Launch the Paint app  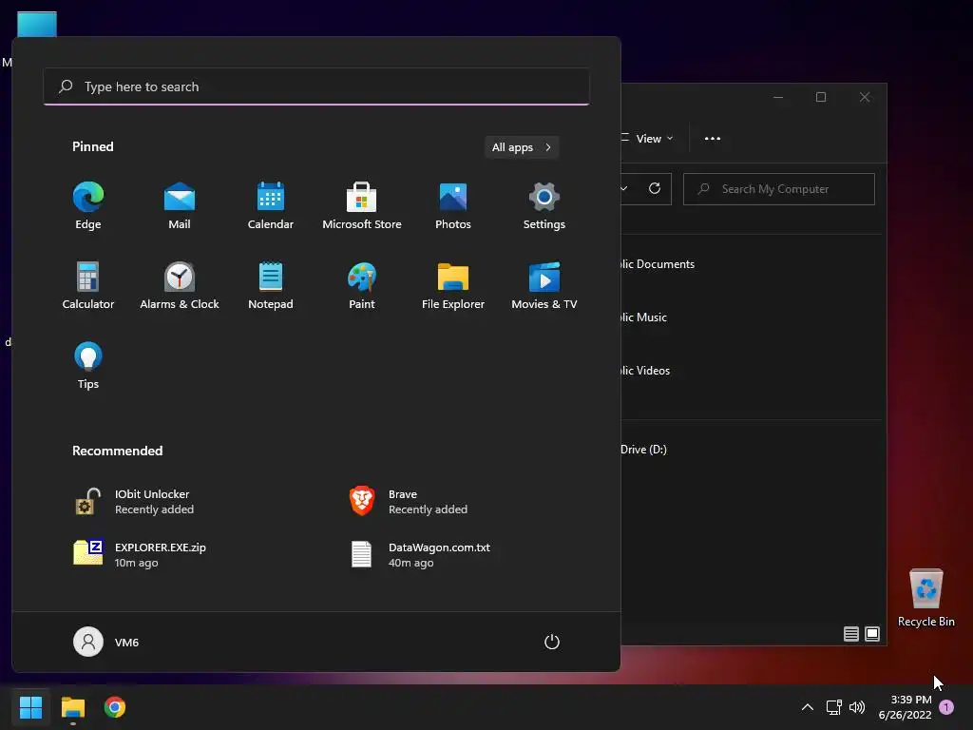tap(362, 285)
